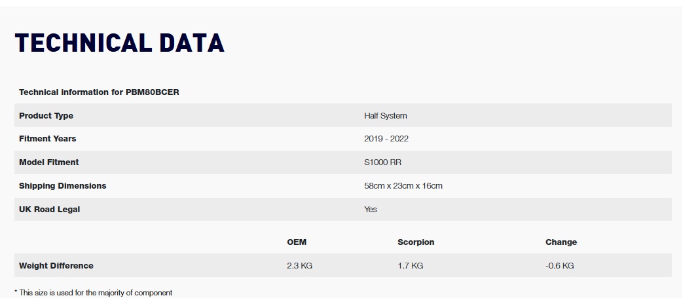Select the 2.3 KG OEM weight
Image resolution: width=698 pixels, height=298 pixels.
[300, 266]
